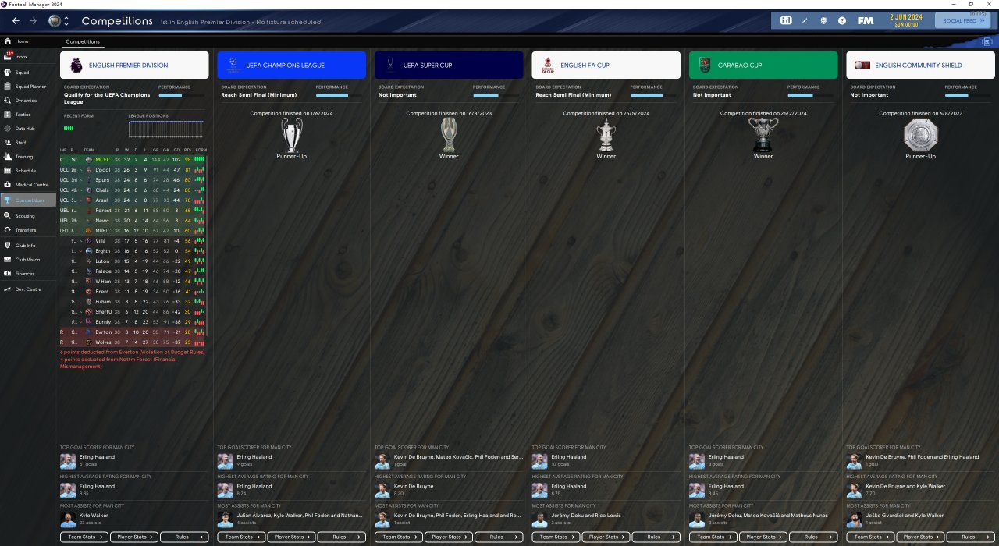Click the league positions graph
Viewport: 999px width, 546px height.
pos(165,129)
